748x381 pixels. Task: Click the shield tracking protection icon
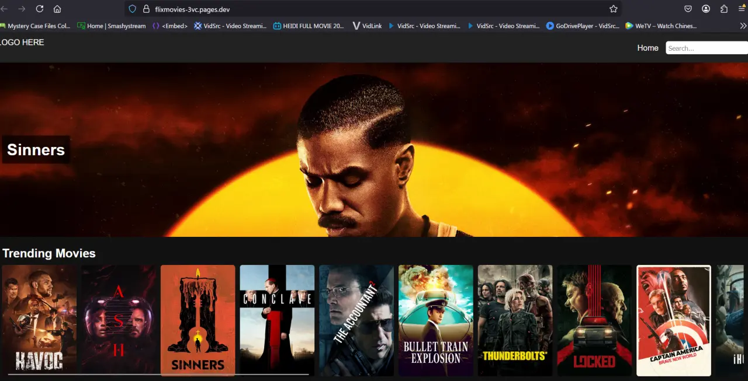[x=133, y=9]
